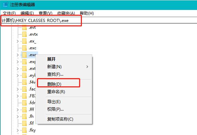Expand the .eyb key node

click(x=18, y=75)
